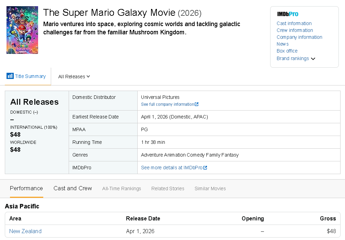The height and width of the screenshot is (240, 345).
Task: Click the MPAA row label
Action: click(79, 129)
